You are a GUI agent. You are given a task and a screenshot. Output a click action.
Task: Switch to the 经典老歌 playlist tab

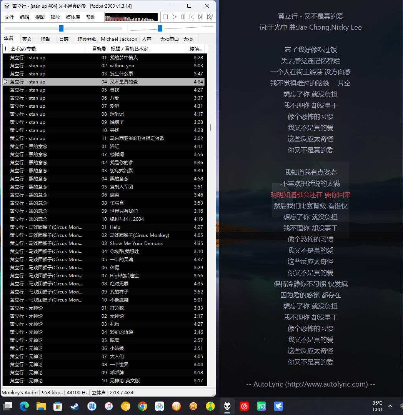click(x=87, y=39)
